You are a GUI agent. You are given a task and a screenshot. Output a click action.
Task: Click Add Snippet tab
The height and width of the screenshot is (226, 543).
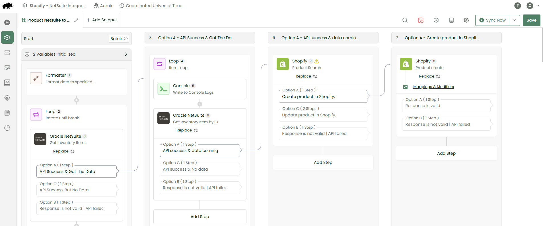(x=102, y=20)
